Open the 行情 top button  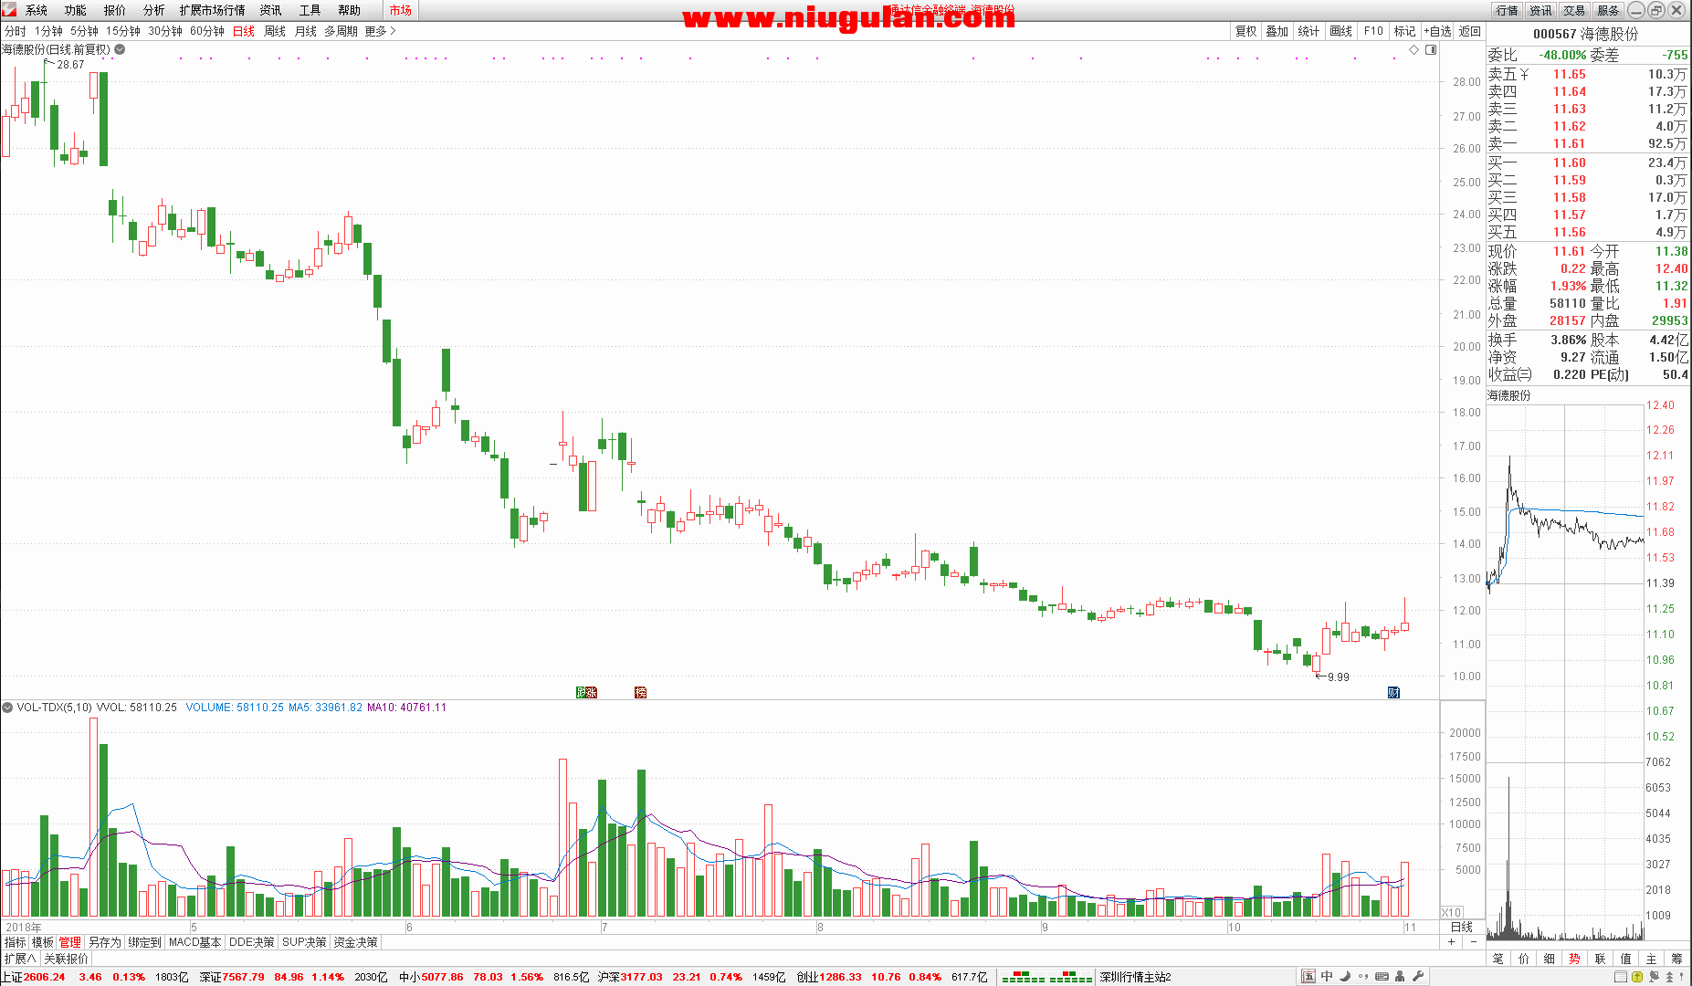(1507, 10)
